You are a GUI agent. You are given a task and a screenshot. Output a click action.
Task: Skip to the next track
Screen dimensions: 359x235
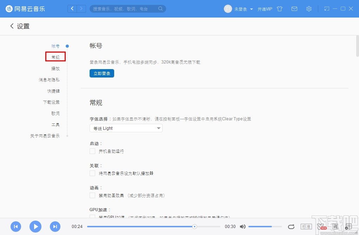(55, 227)
